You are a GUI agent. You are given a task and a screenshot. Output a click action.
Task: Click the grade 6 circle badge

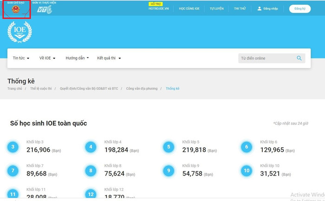point(247,147)
